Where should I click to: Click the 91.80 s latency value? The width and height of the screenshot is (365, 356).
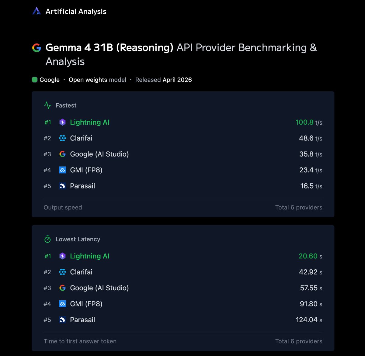click(311, 304)
